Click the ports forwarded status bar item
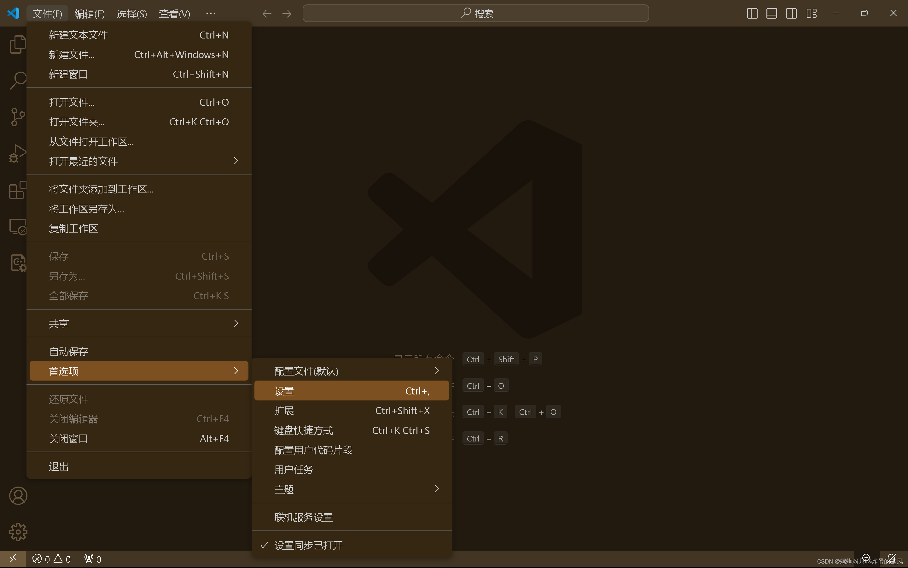908x568 pixels. coord(93,559)
